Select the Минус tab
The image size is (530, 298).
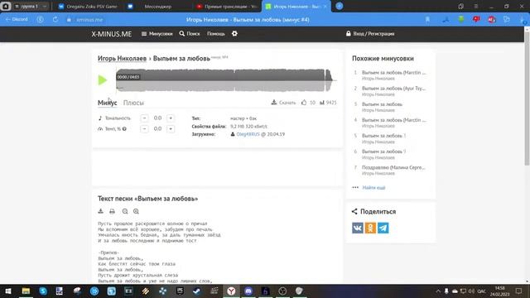click(x=107, y=103)
